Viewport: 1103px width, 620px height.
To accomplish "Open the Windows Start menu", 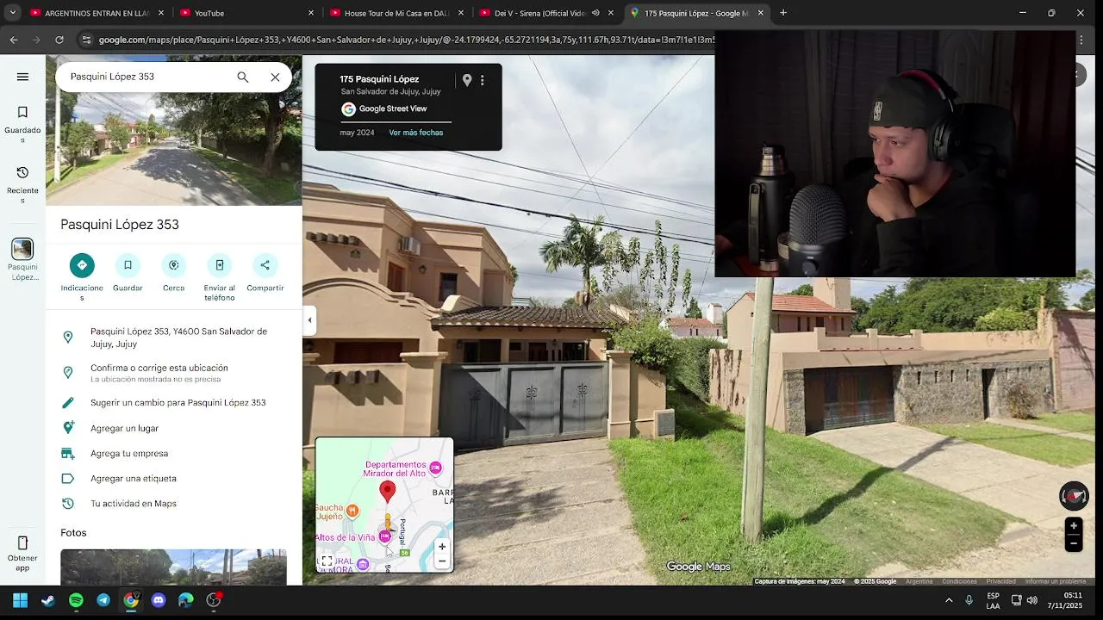I will coord(20,600).
